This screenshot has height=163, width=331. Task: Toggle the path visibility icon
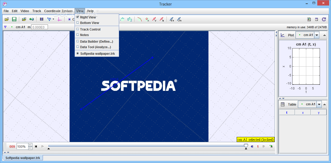pyautogui.click(x=140, y=19)
